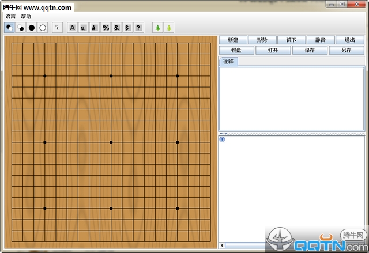Select the lowercase a label tool
The image size is (369, 253).
tap(83, 28)
